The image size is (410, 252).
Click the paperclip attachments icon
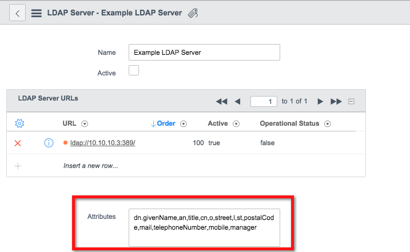pyautogui.click(x=193, y=13)
